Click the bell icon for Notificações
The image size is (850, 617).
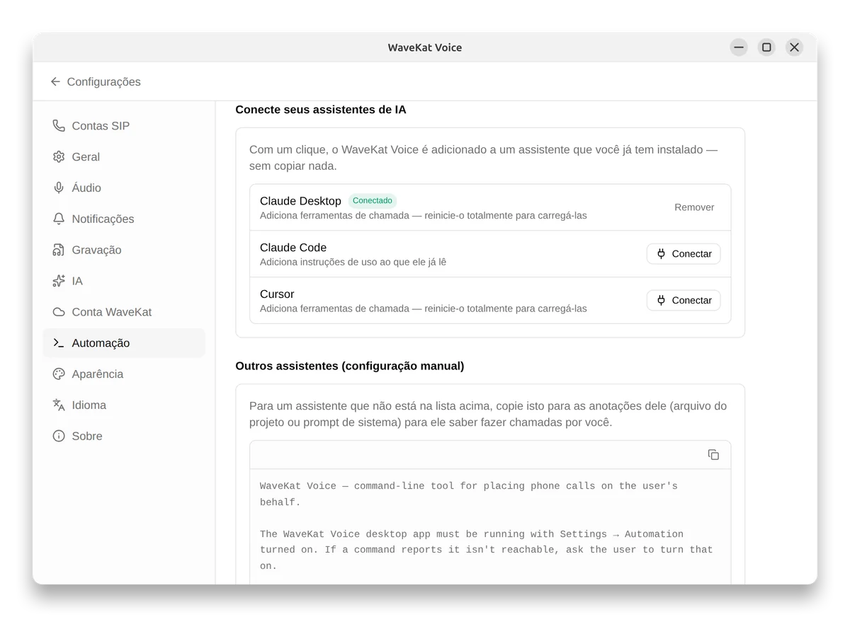(x=59, y=219)
